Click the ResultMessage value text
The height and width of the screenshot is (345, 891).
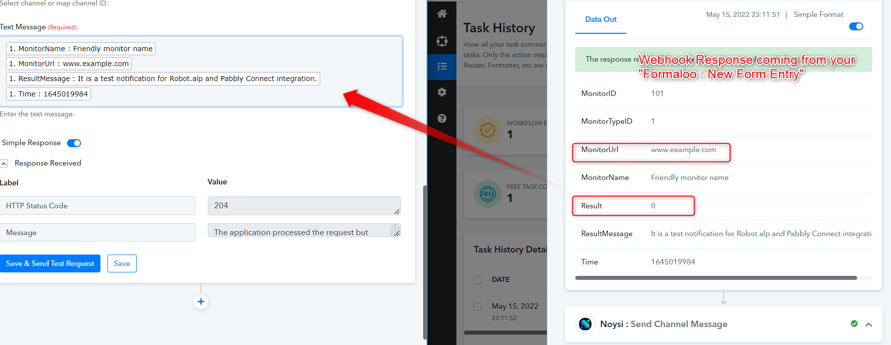click(761, 234)
